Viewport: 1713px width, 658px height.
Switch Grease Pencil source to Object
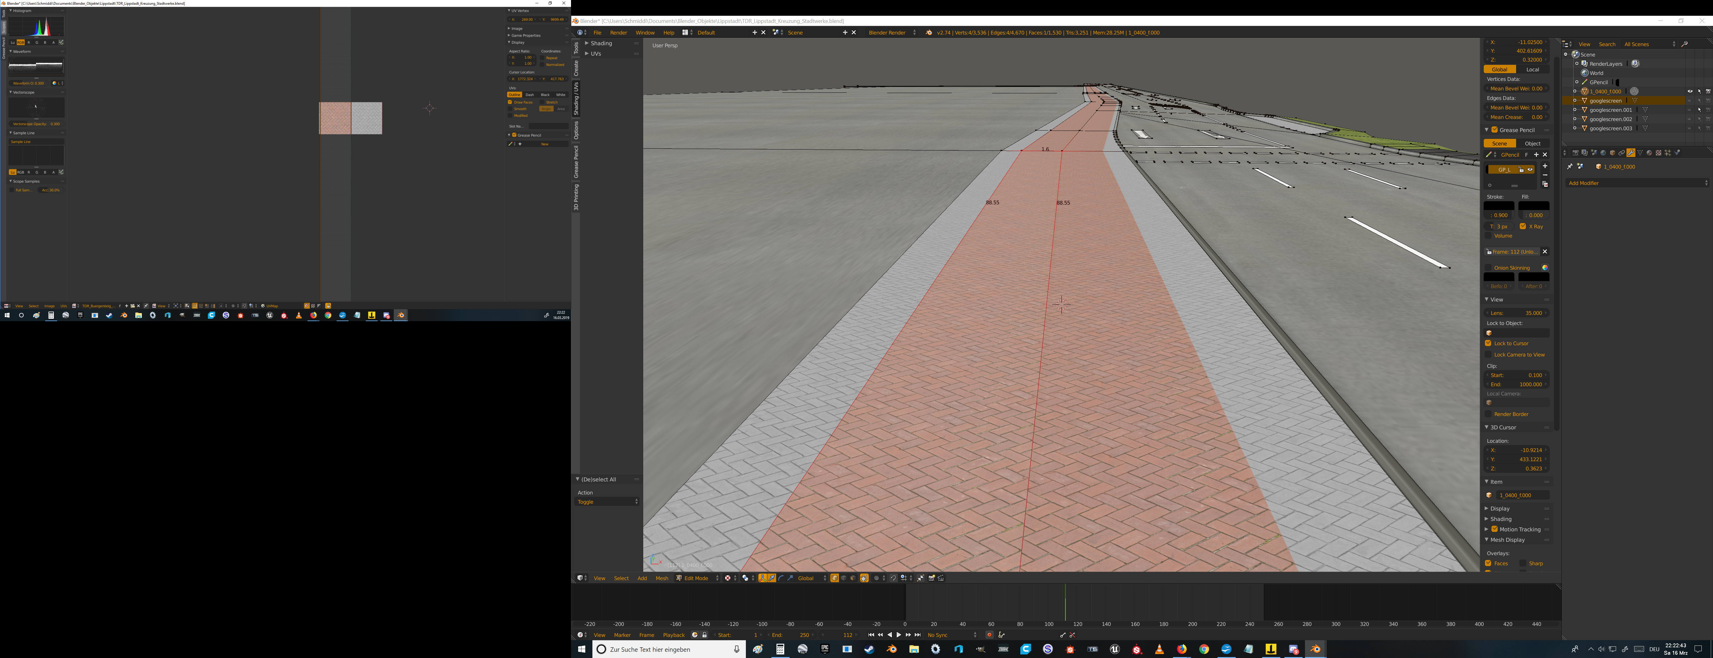tap(1532, 144)
